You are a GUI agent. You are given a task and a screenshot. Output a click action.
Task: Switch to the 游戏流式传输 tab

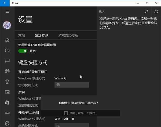[x=68, y=35]
